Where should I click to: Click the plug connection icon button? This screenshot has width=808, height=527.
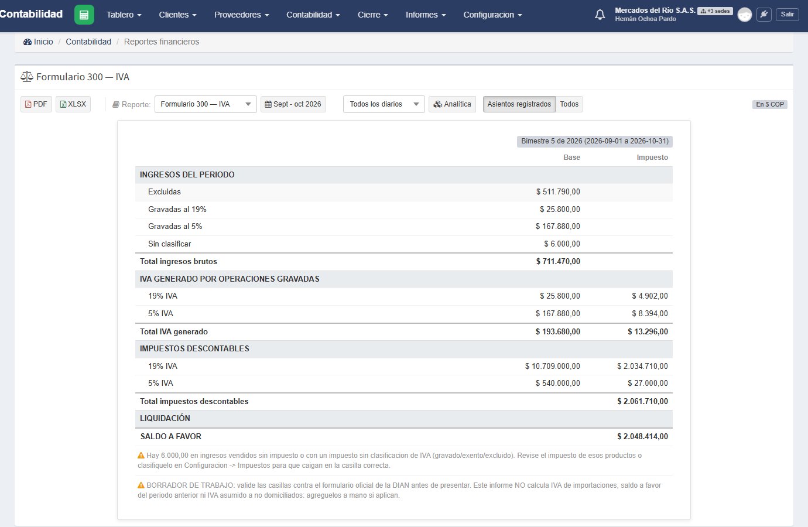[x=764, y=15]
